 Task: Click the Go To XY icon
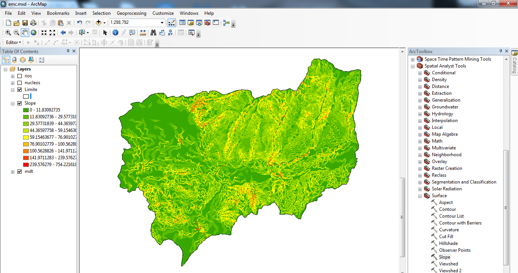pyautogui.click(x=170, y=33)
